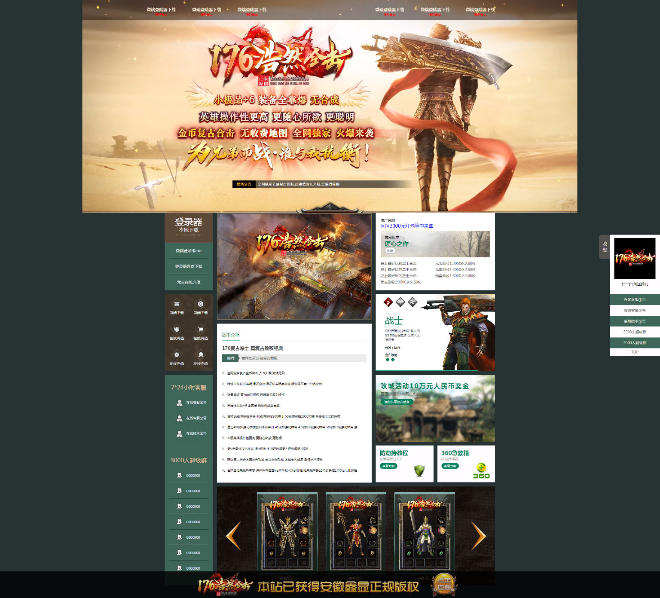The width and height of the screenshot is (660, 598).
Task: Click the shopping cart 在线充值 icon
Action: click(200, 330)
